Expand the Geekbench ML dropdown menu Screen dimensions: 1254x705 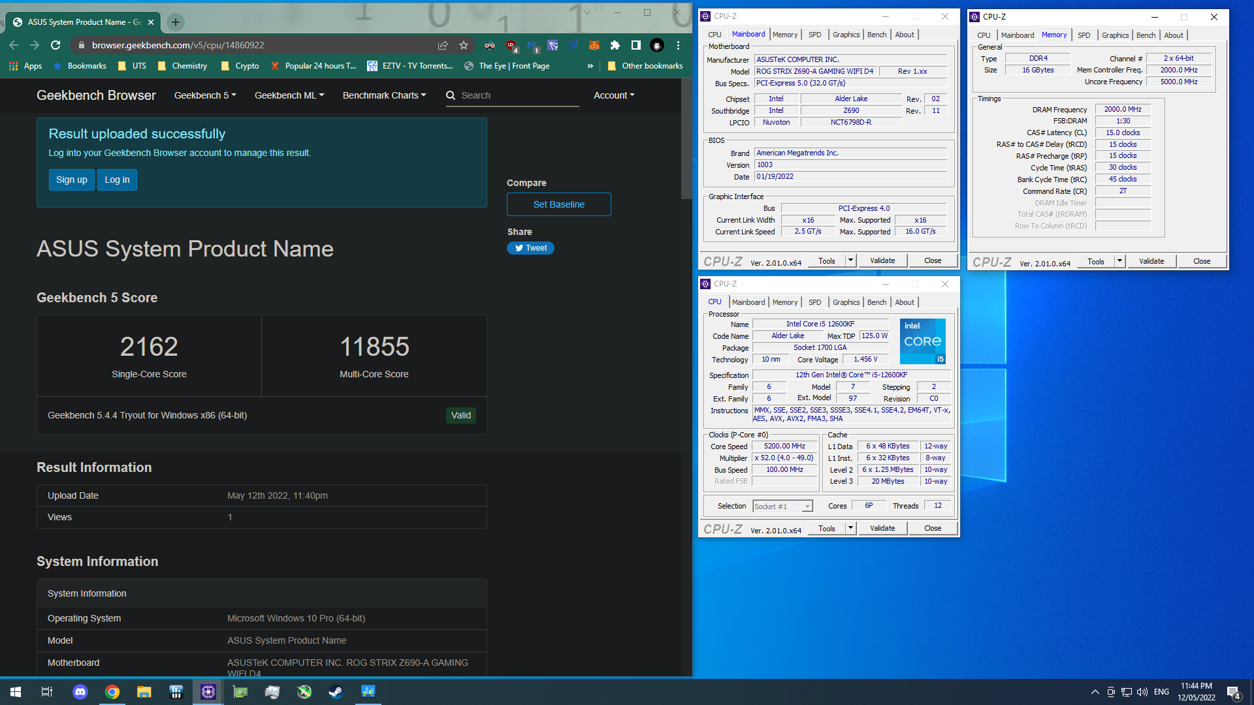point(289,95)
